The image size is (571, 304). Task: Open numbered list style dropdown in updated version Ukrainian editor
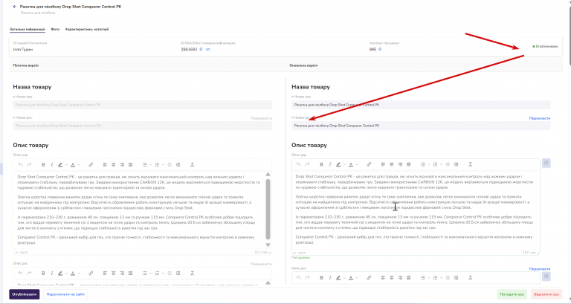[x=441, y=164]
